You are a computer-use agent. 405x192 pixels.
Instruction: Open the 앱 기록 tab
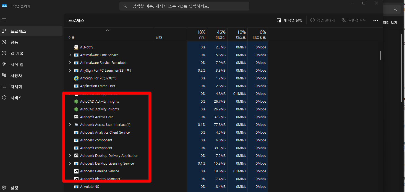click(31, 53)
